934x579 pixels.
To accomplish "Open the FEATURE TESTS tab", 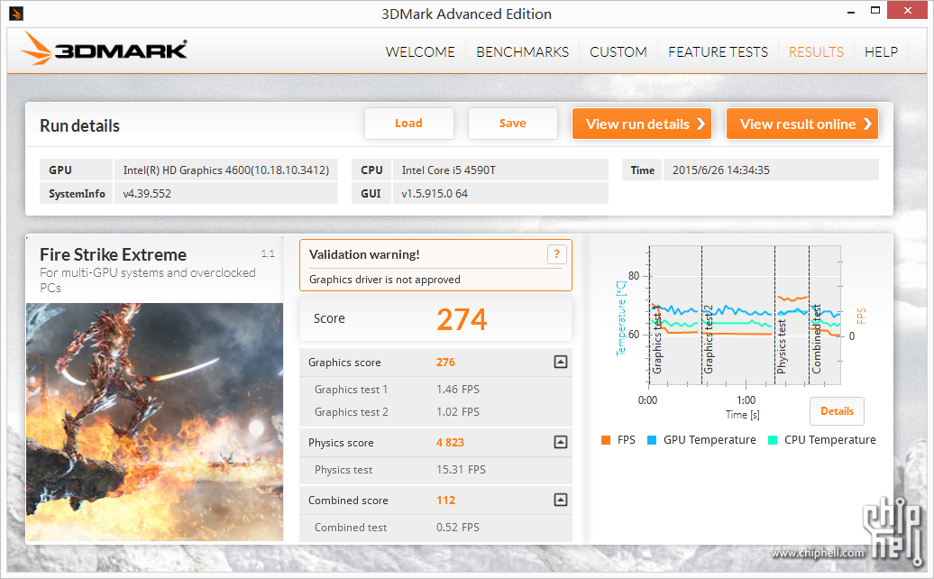I will [718, 51].
